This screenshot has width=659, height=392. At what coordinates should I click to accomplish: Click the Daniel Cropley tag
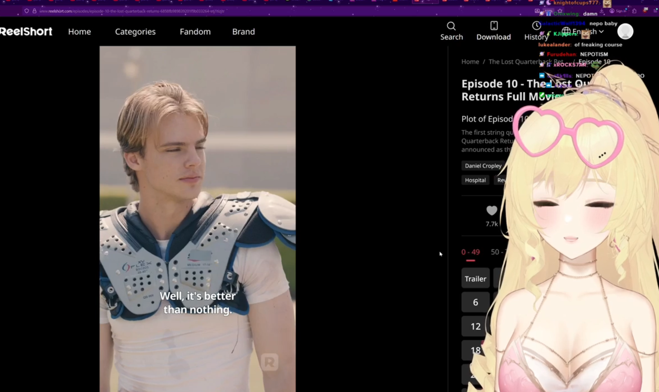coord(483,166)
